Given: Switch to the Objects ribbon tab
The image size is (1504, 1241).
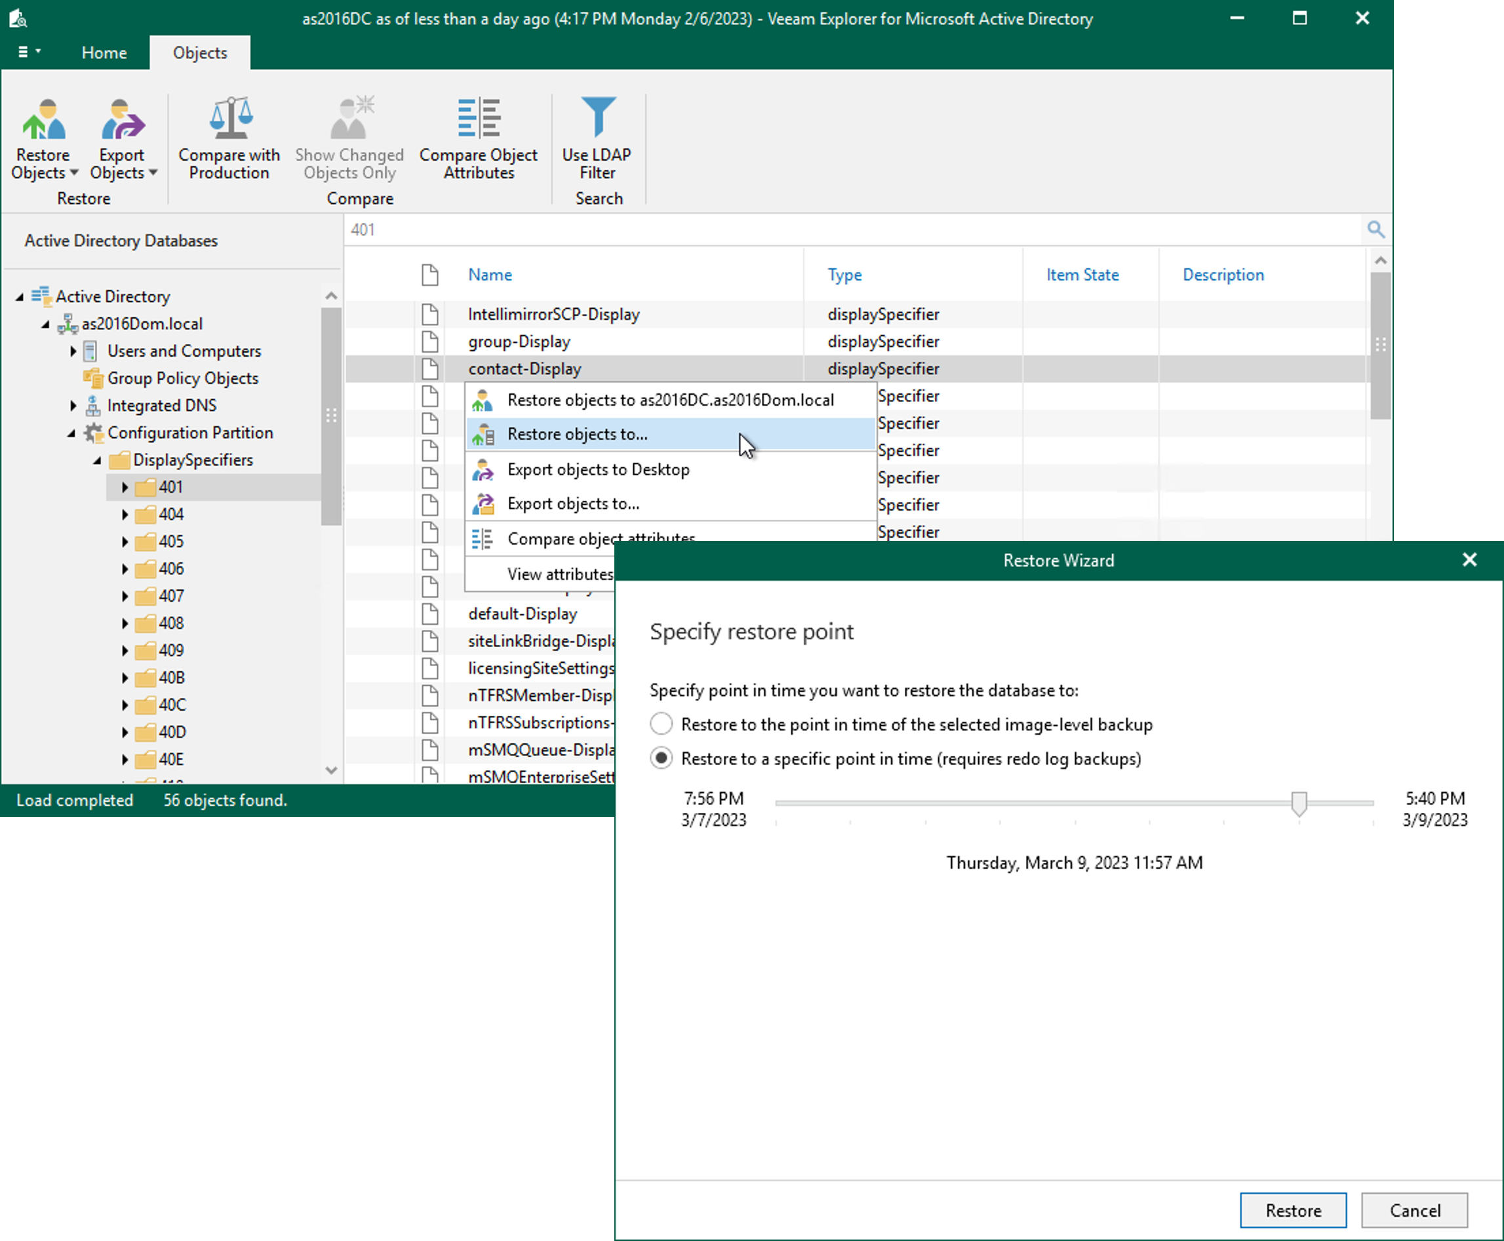Looking at the screenshot, I should coord(200,53).
